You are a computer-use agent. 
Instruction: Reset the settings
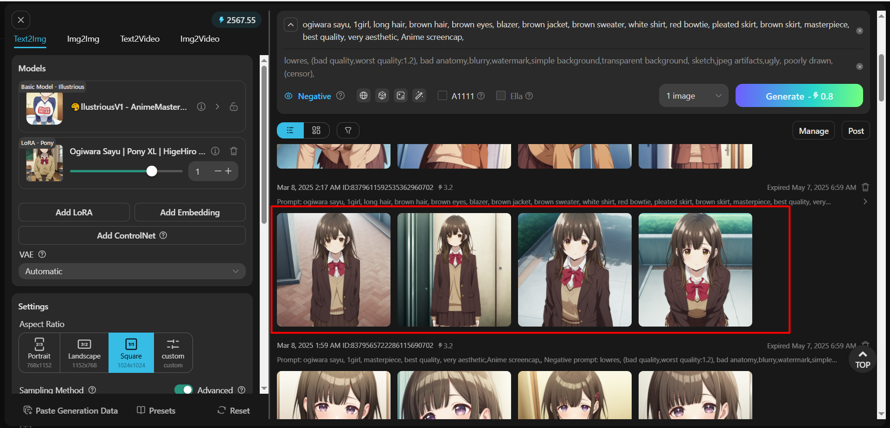click(x=234, y=410)
